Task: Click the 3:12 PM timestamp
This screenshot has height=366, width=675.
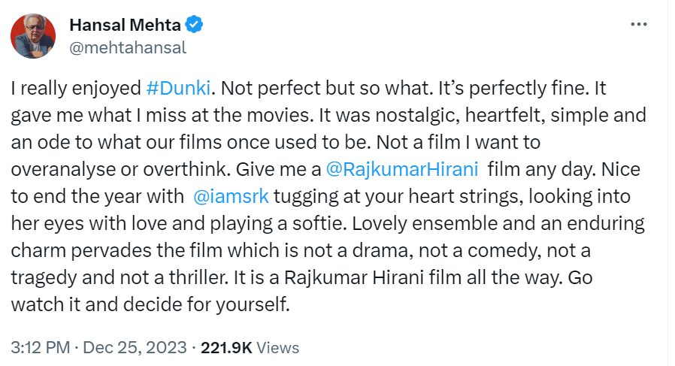Action: click(x=38, y=347)
